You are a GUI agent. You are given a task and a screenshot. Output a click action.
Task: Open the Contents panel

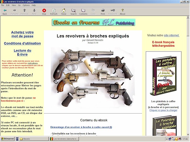pos(83,12)
